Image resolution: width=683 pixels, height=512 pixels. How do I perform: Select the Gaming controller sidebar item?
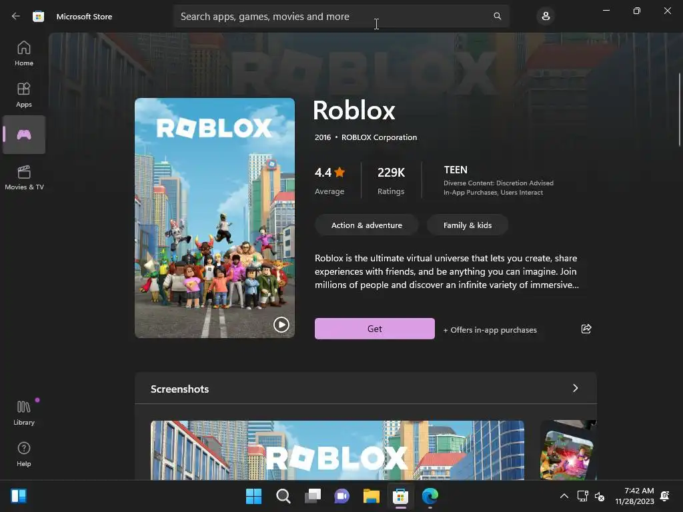24,135
